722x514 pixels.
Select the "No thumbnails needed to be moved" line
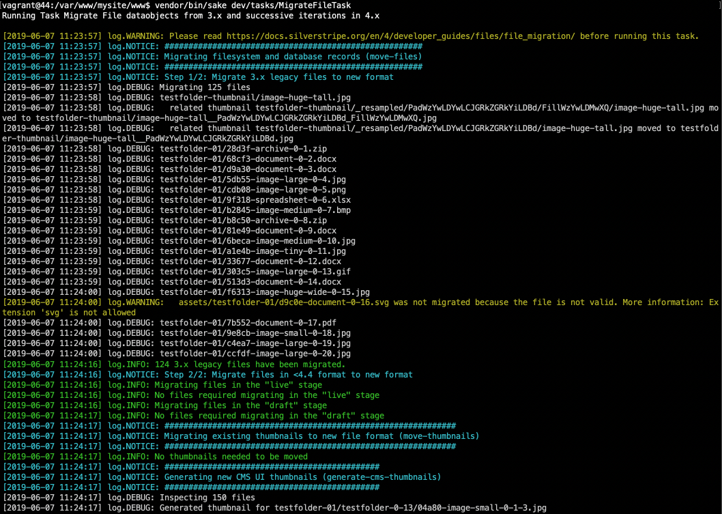point(231,457)
